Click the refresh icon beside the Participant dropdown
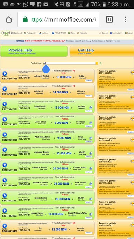134x239 pixels. click(x=100, y=63)
